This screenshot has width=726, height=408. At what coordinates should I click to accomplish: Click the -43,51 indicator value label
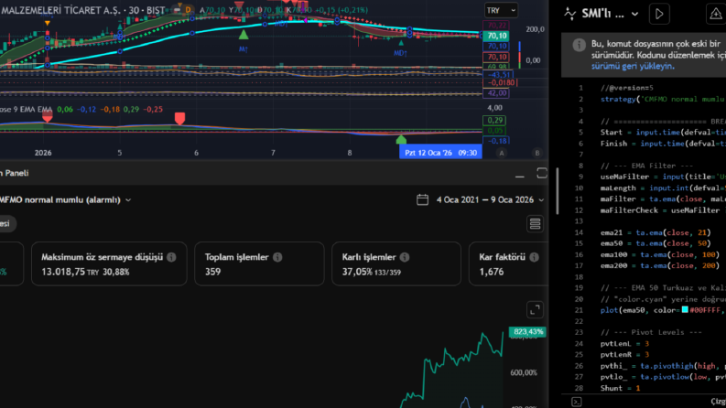(x=497, y=74)
